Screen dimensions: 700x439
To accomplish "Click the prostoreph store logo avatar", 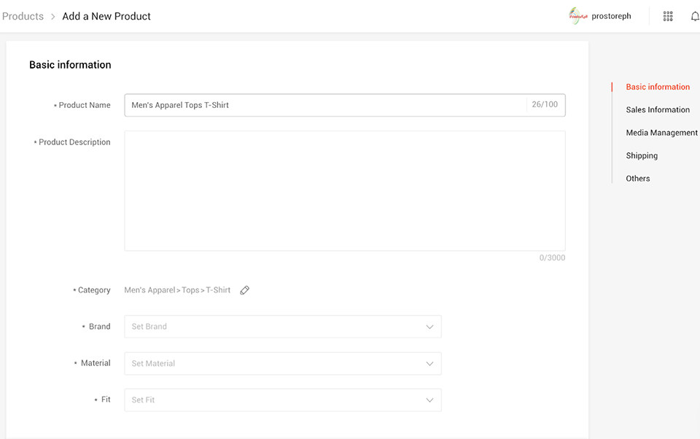I will 578,16.
